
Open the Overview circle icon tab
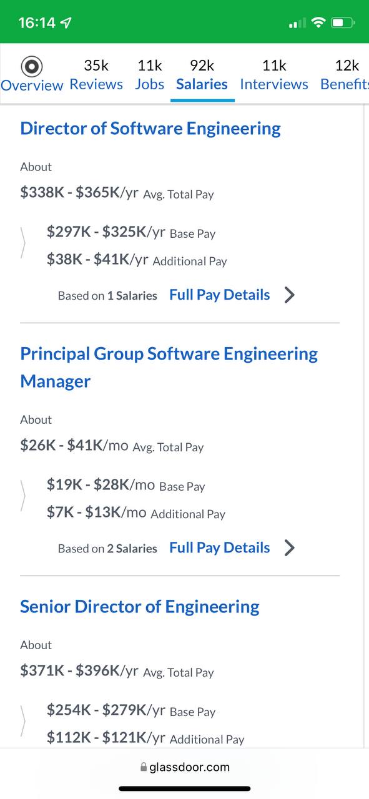(32, 66)
